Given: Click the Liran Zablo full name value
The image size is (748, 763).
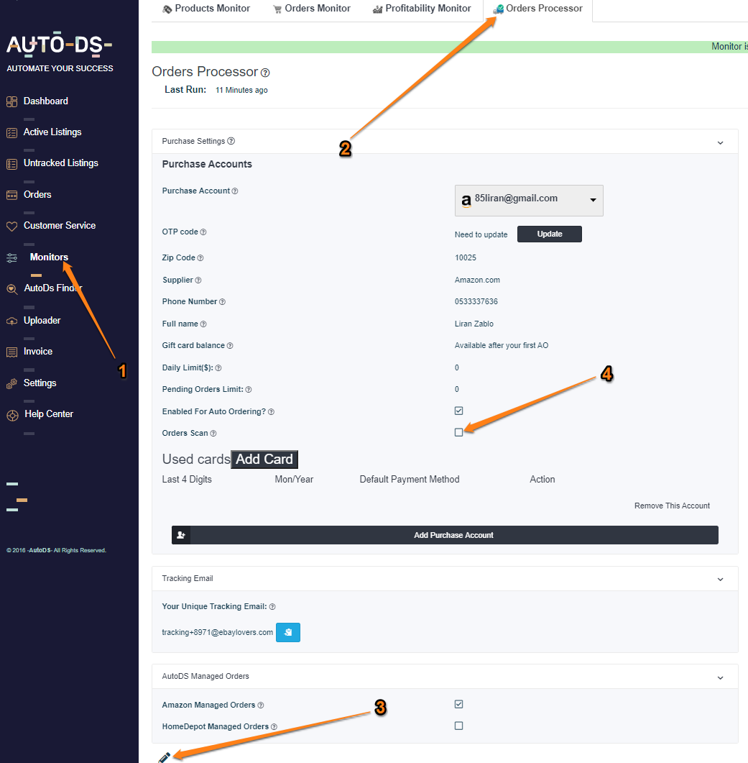Looking at the screenshot, I should (x=474, y=324).
